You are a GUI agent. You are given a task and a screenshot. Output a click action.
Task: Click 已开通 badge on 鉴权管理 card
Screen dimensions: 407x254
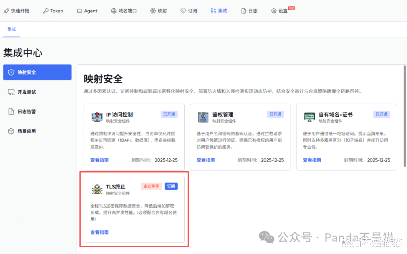click(275, 114)
